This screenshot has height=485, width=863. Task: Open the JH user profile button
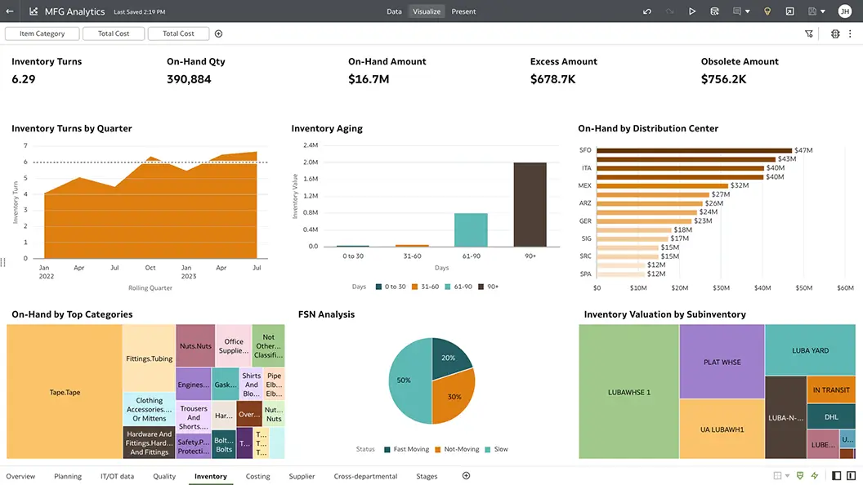(844, 11)
